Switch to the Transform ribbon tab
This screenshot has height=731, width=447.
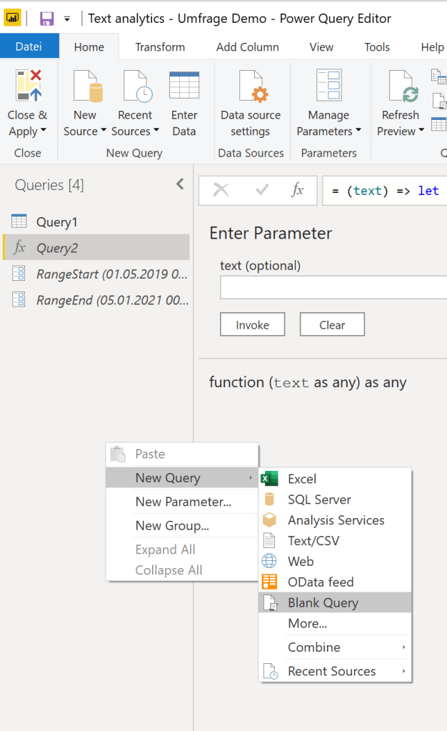(160, 46)
